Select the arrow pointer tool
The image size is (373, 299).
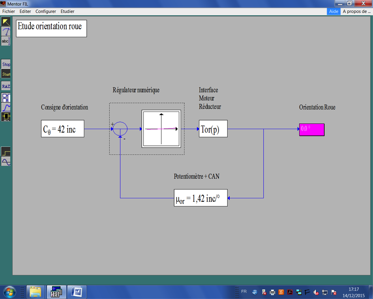click(6, 22)
